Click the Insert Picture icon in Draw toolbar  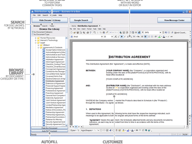(119, 130)
